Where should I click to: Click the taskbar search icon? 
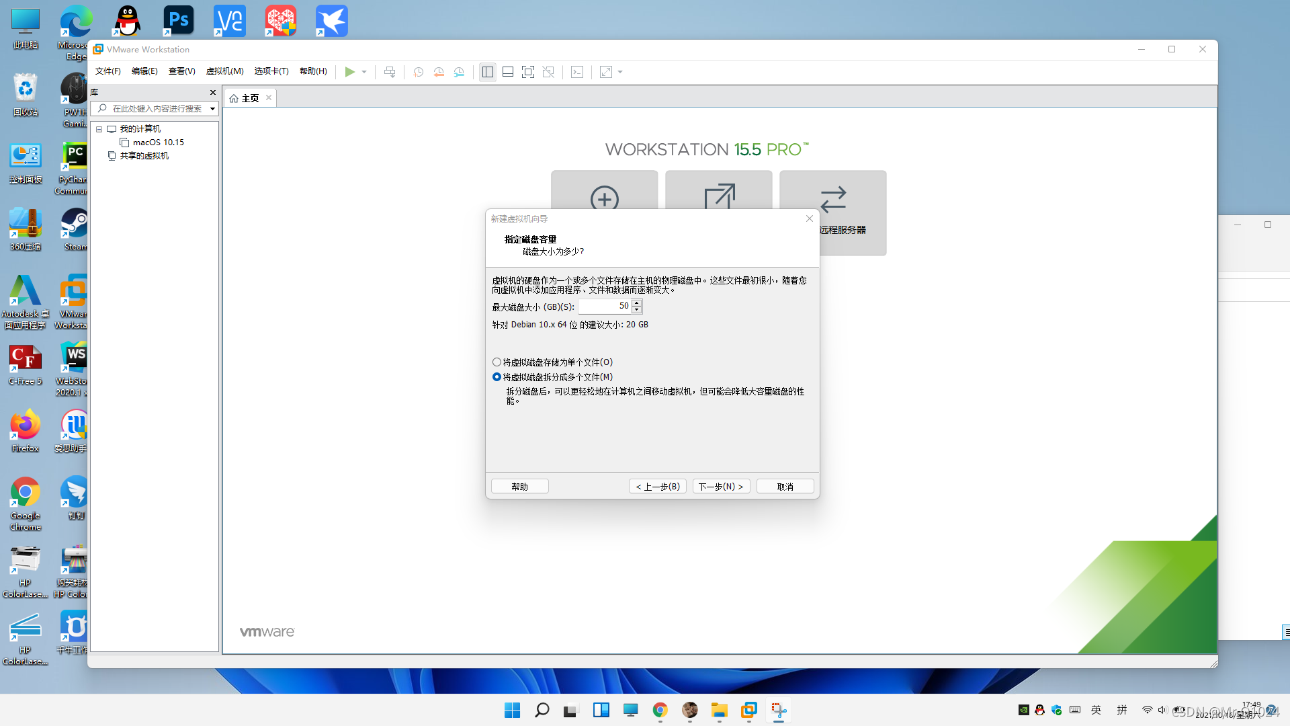click(x=542, y=711)
